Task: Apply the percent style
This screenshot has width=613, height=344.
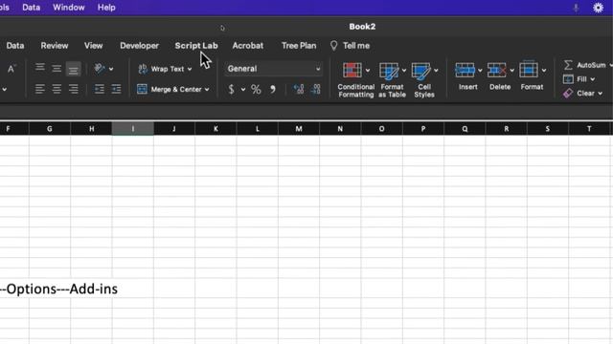Action: [256, 89]
